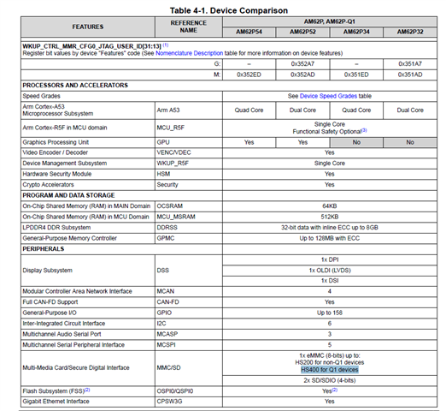
Task: Click Hardware Security Module row label
Action: [x=57, y=174]
